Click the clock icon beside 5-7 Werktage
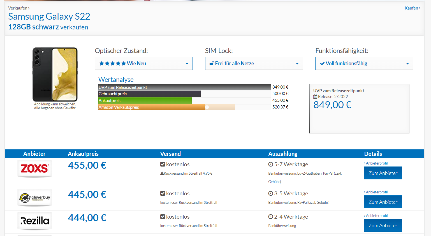431x236 pixels. tap(270, 164)
